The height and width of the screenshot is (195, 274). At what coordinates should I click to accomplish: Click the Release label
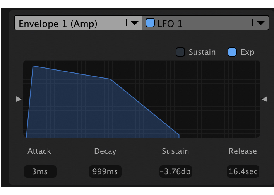tap(243, 151)
